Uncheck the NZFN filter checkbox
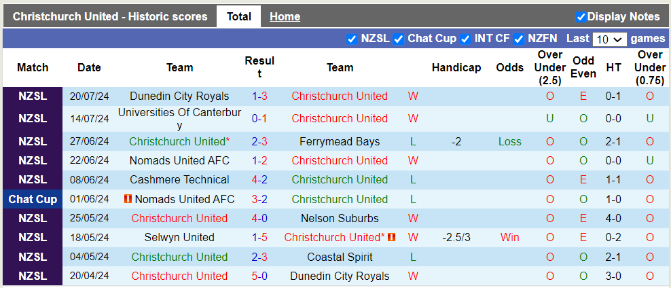 [519, 39]
